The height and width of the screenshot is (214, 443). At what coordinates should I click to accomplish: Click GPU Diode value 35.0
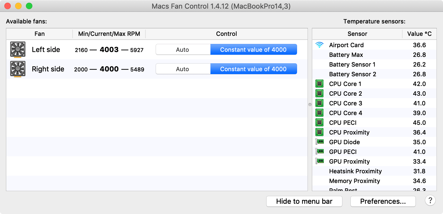pyautogui.click(x=419, y=142)
